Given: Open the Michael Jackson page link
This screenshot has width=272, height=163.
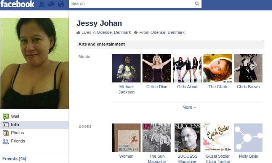Looking at the screenshot, I should (x=126, y=89).
